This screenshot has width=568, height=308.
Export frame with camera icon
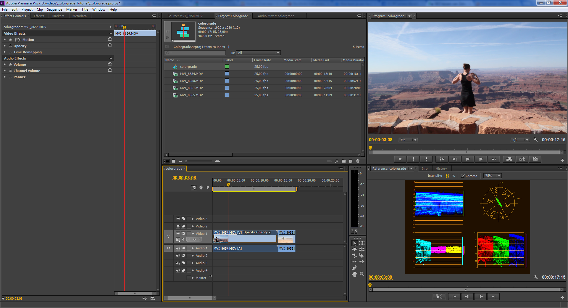point(535,159)
